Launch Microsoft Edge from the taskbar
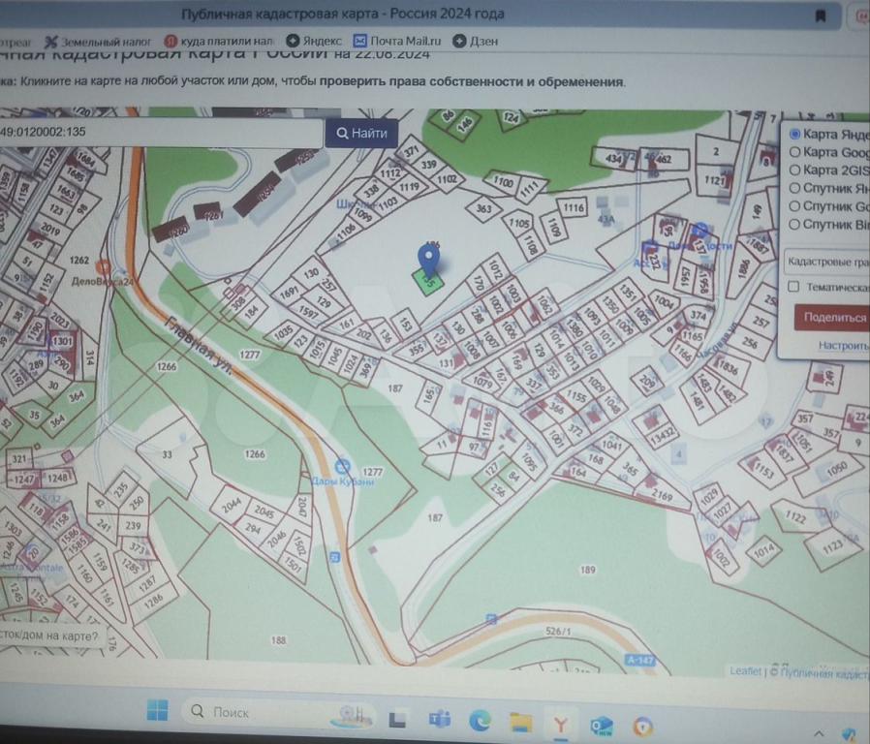Viewport: 870px width, 744px height. 480,722
